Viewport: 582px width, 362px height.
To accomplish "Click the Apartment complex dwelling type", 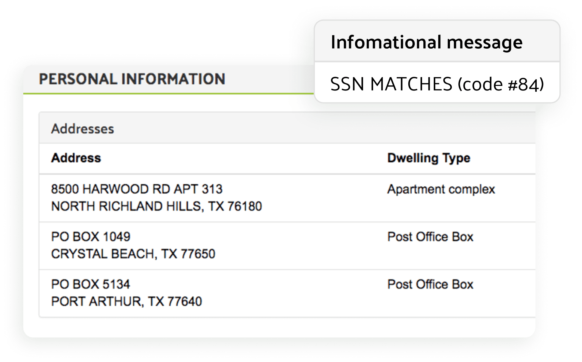I will 441,189.
